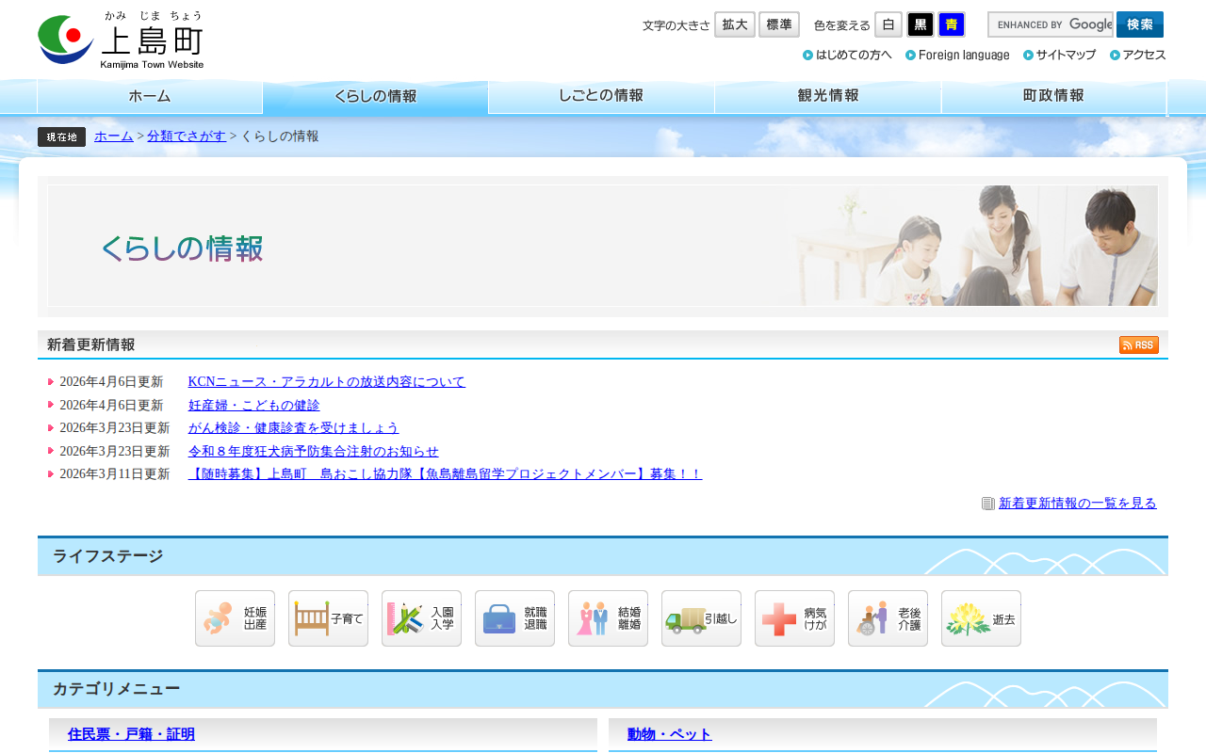Select the employment and retirement (就職退職) icon

pyautogui.click(x=514, y=618)
